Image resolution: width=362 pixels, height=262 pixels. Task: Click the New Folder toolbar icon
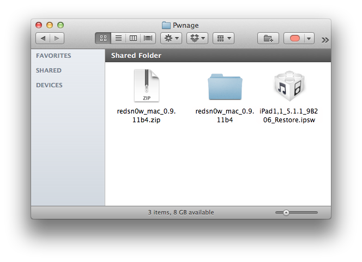pyautogui.click(x=268, y=38)
